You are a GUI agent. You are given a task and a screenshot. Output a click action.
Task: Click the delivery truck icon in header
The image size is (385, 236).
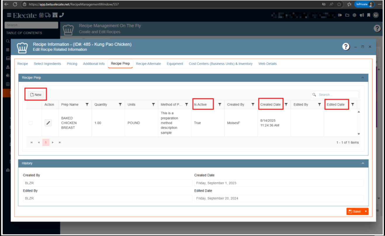coord(48,15)
